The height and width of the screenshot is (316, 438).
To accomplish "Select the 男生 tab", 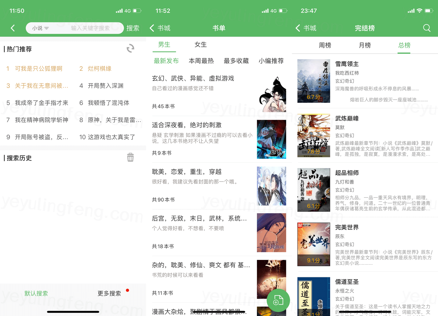I will click(x=164, y=45).
